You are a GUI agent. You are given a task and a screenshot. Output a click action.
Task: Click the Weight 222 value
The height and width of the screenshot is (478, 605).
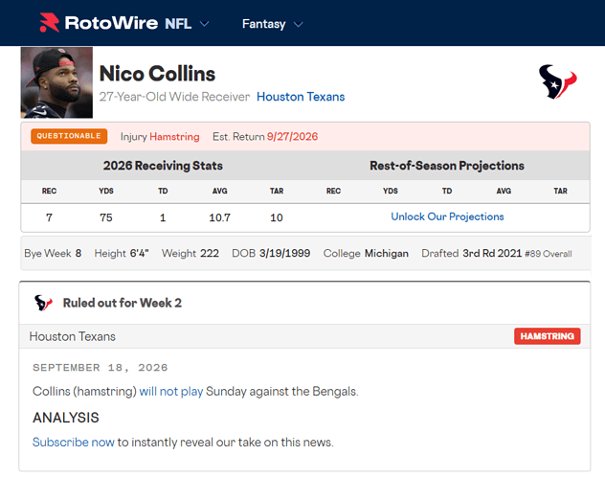209,253
